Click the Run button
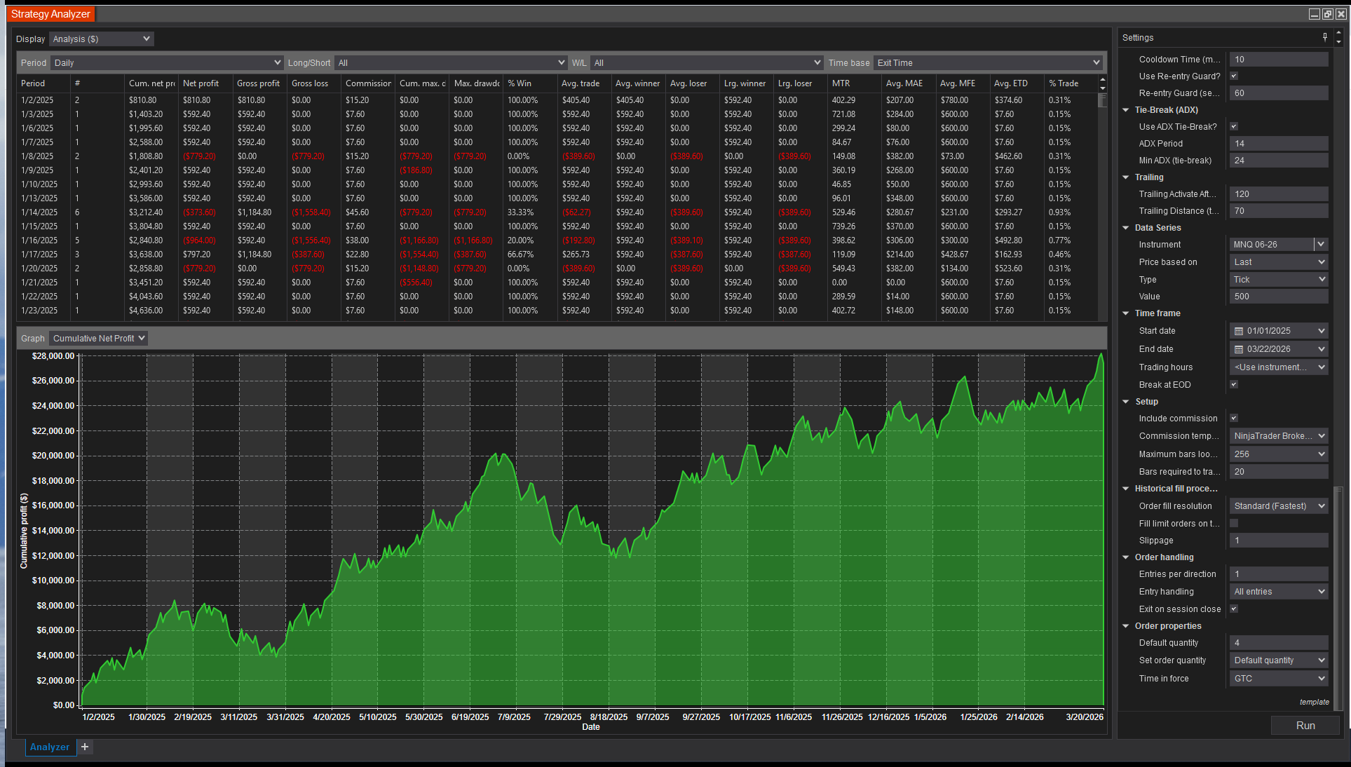The height and width of the screenshot is (767, 1351). coord(1305,726)
